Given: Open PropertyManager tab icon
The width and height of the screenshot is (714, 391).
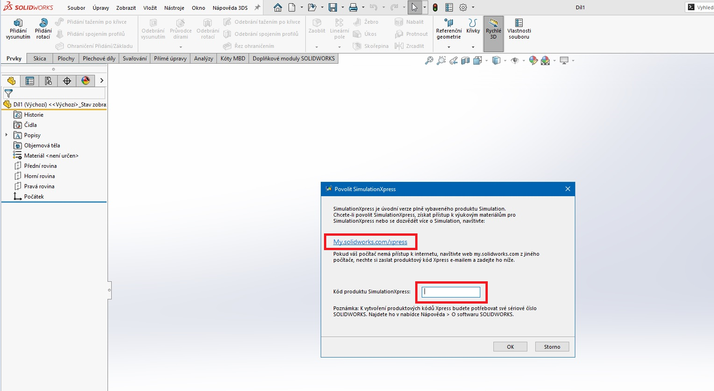Looking at the screenshot, I should pos(30,81).
